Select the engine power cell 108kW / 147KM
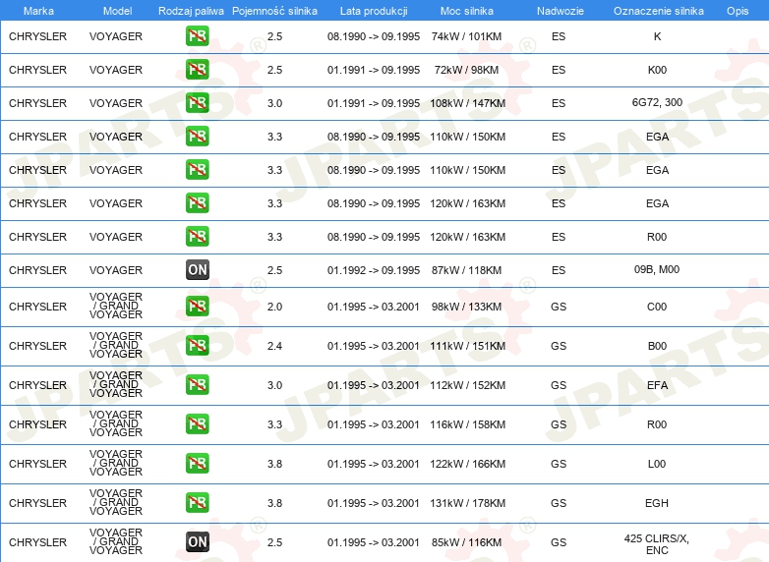This screenshot has width=769, height=562. 467,103
